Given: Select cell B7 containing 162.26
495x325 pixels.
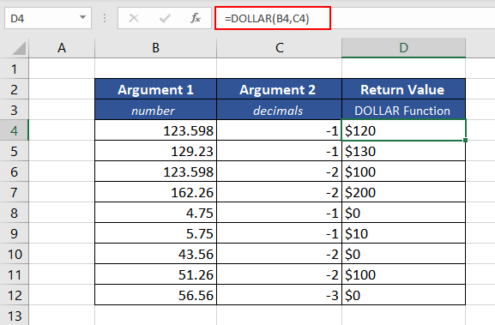Looking at the screenshot, I should (155, 192).
